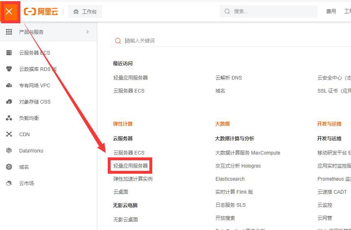The image size is (351, 230).
Task: Open 弹性加速计算实例 link
Action: 133,179
